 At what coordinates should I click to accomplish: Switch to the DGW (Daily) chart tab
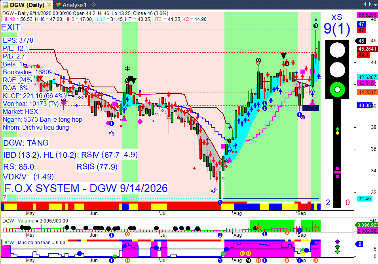click(x=27, y=5)
